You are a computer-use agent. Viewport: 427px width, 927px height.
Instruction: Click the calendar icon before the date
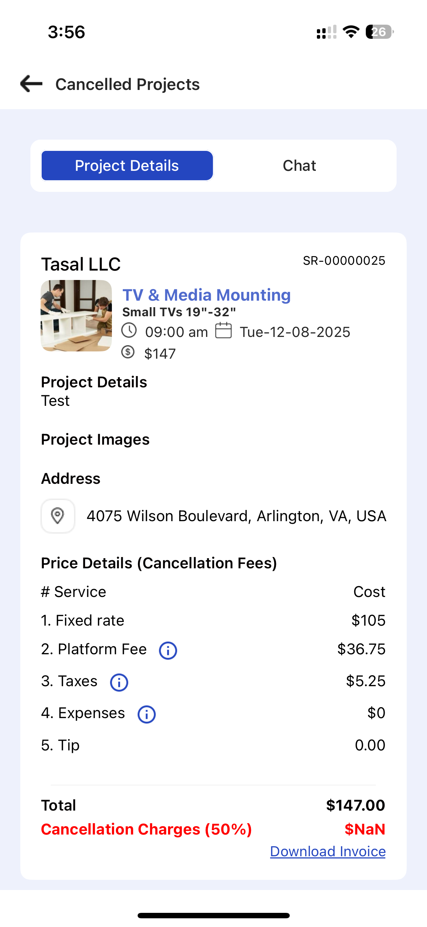tap(223, 330)
